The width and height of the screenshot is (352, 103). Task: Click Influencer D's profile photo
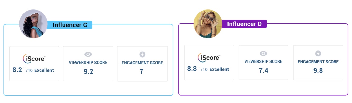point(208,24)
